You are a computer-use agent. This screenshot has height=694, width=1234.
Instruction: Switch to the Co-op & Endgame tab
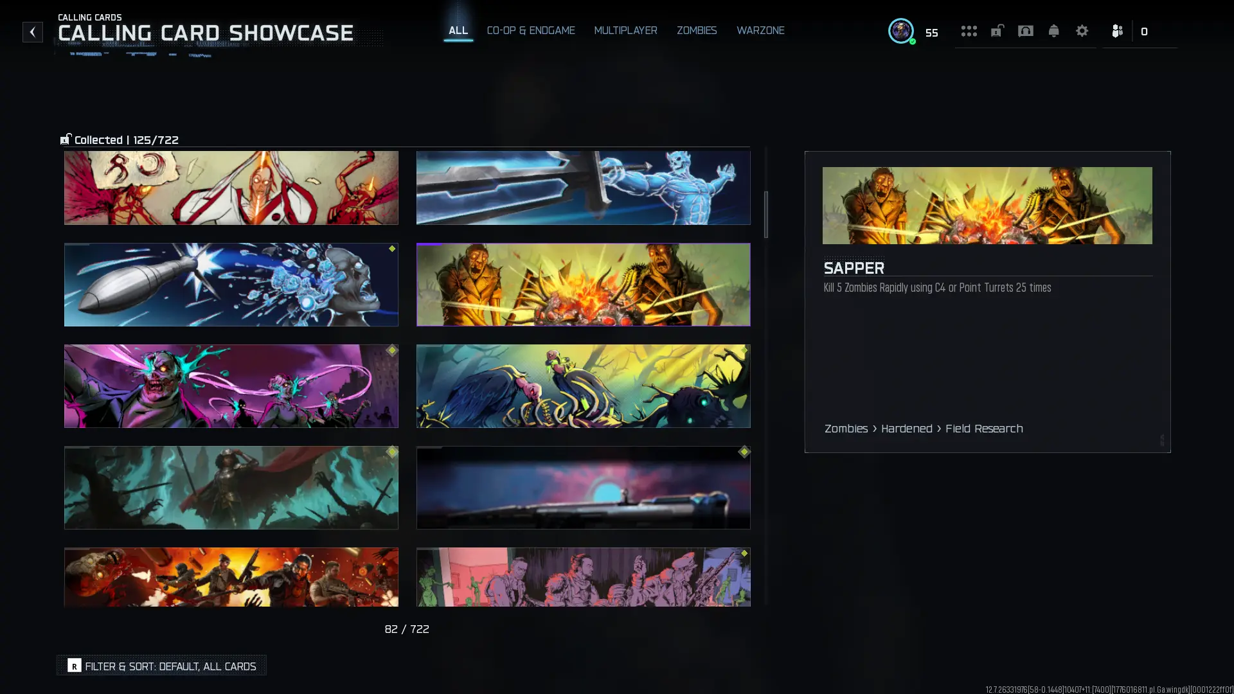531,30
